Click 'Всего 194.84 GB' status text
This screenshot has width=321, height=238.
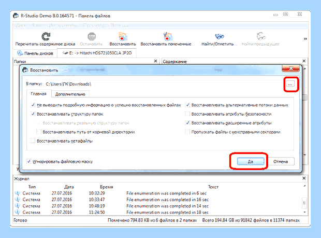251,220
